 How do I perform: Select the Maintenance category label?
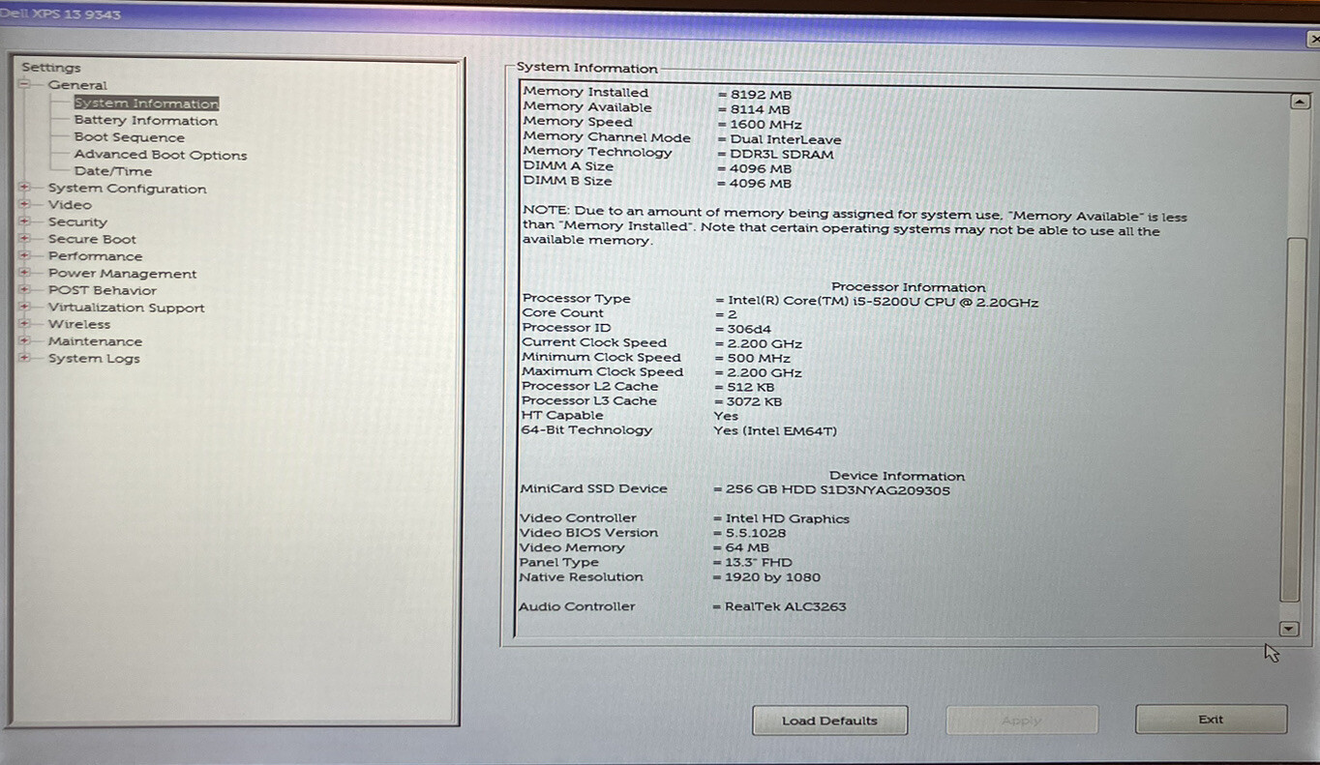(x=95, y=341)
